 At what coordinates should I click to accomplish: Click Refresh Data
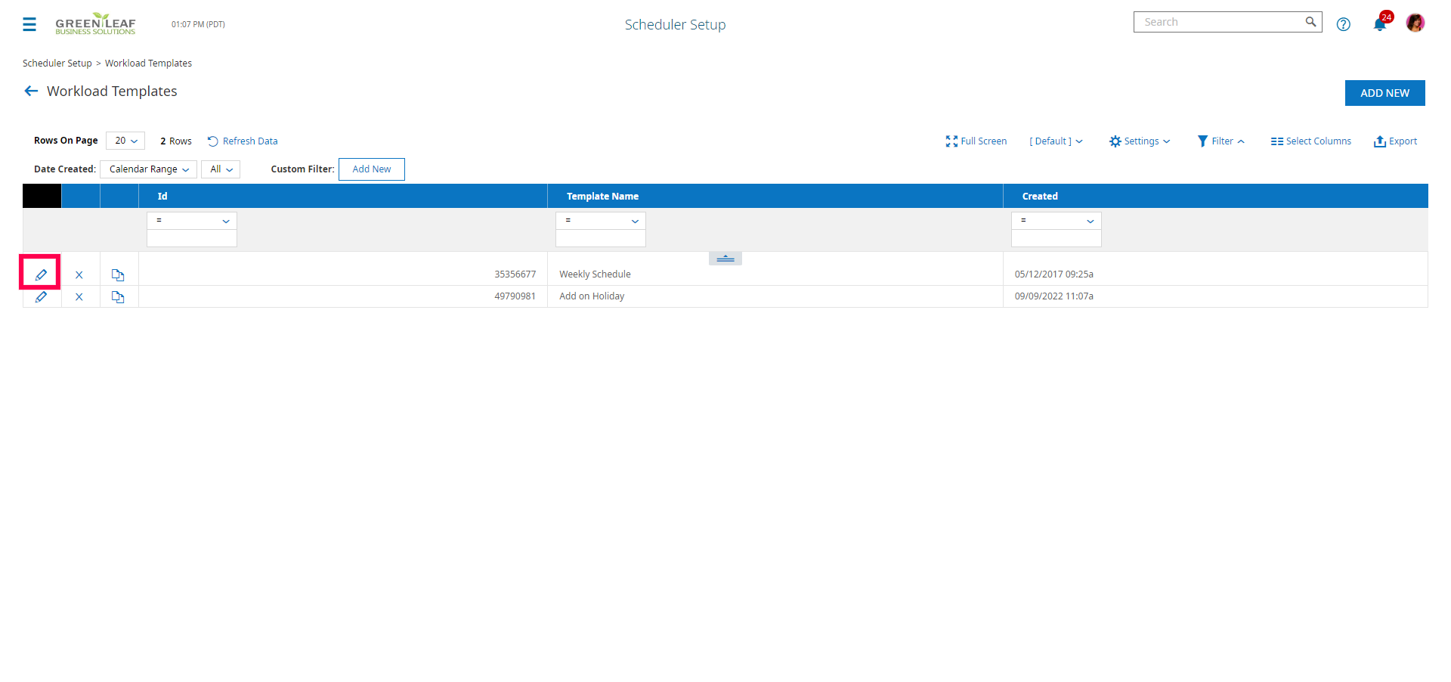pyautogui.click(x=243, y=141)
